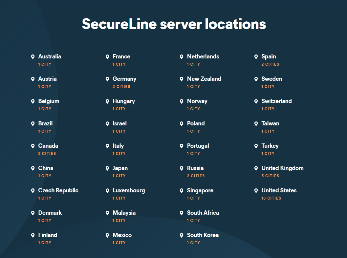Viewport: 347px width, 258px height.
Task: Click the Luxembourg country name
Action: tap(129, 190)
